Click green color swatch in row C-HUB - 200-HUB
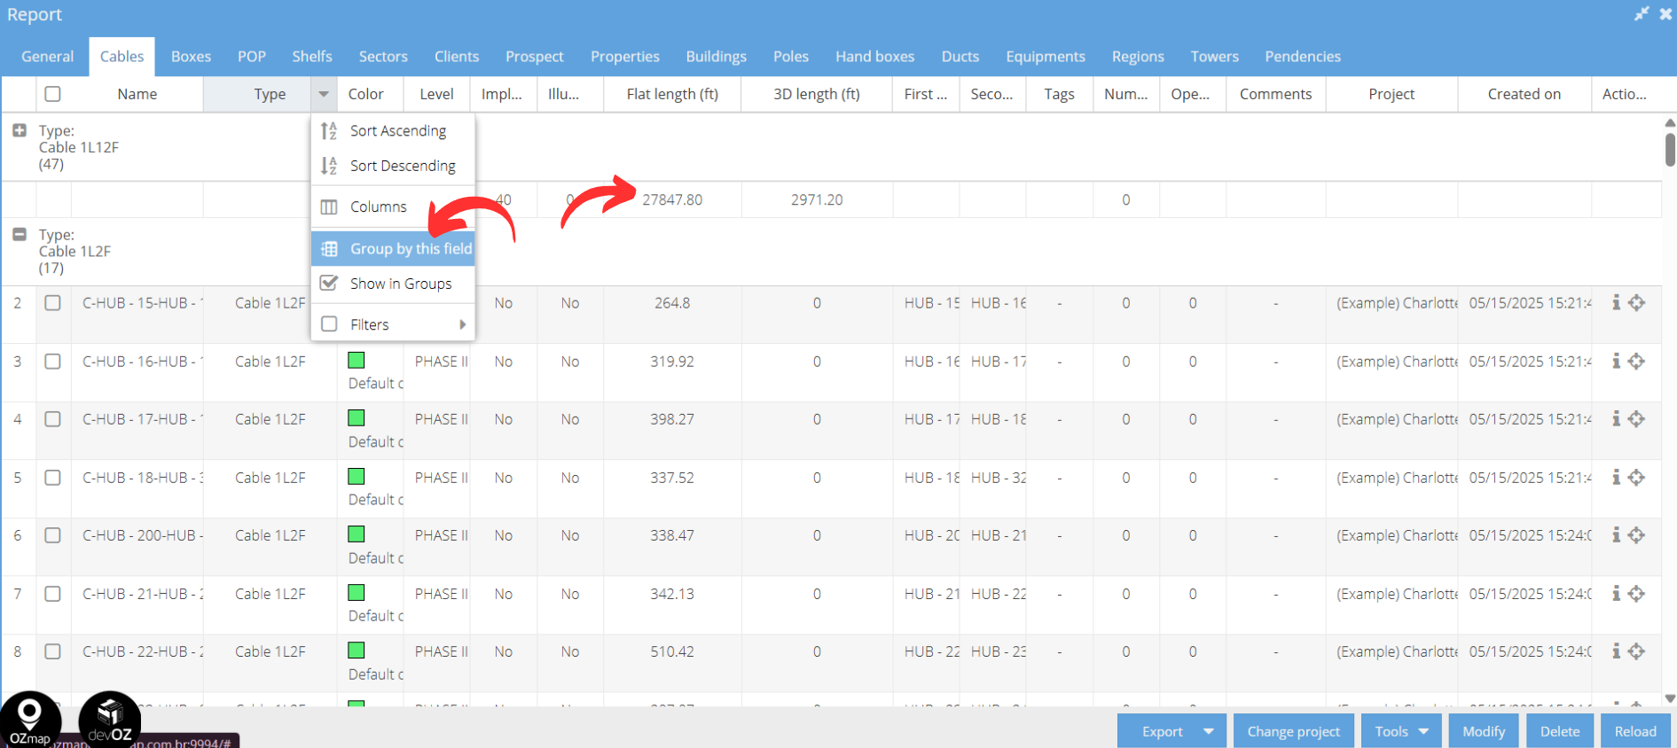Screen dimensions: 1677x748 pyautogui.click(x=357, y=534)
